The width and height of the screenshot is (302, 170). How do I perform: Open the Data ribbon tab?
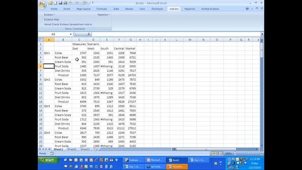(117, 9)
